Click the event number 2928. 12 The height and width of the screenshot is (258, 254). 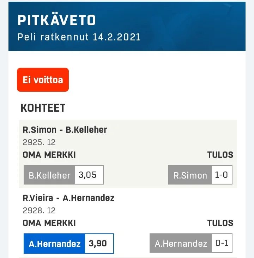(39, 211)
